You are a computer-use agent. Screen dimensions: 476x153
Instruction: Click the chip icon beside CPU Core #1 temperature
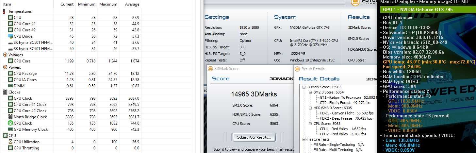click(x=10, y=24)
